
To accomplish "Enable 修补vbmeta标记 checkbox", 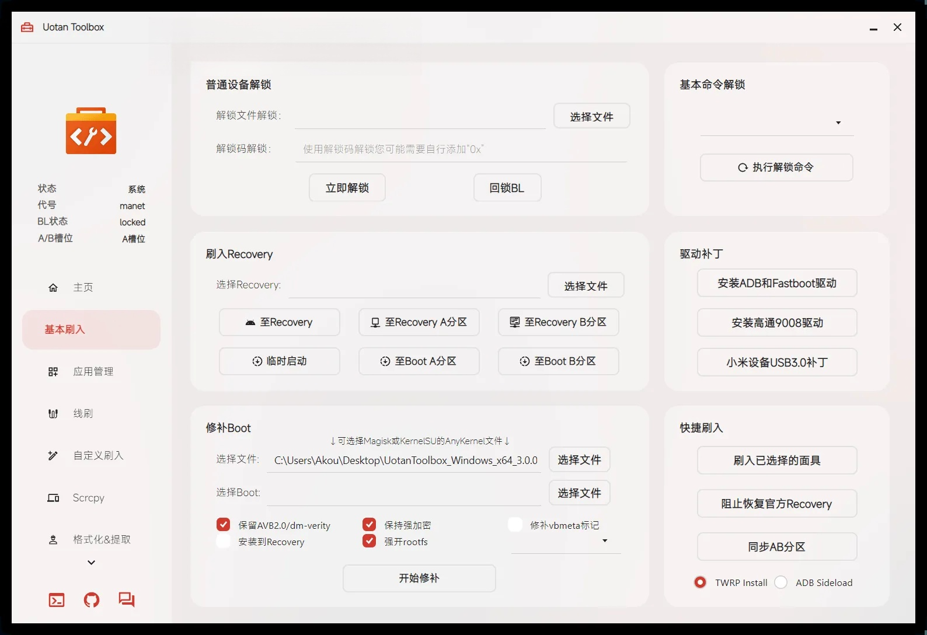I will 515,525.
